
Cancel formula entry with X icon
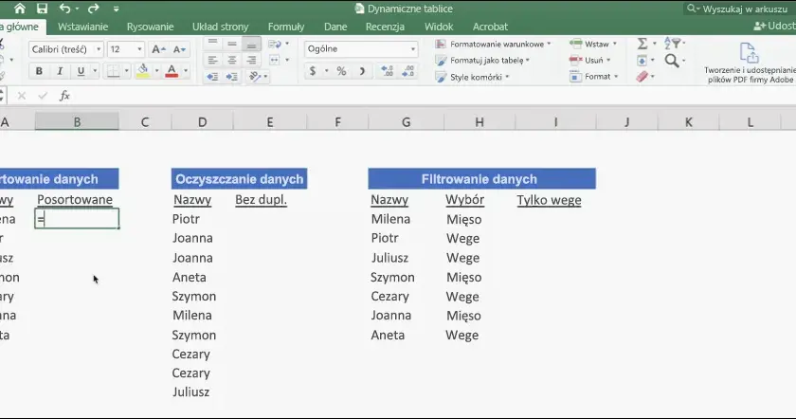[21, 96]
